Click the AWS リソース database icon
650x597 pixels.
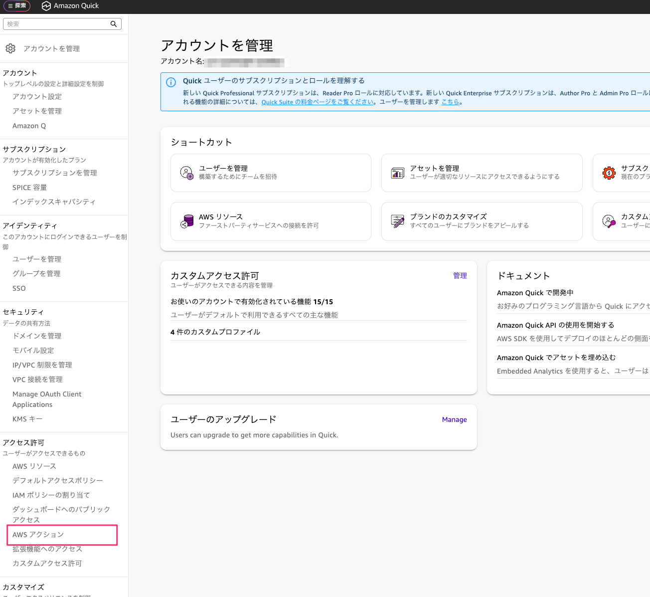tap(187, 221)
